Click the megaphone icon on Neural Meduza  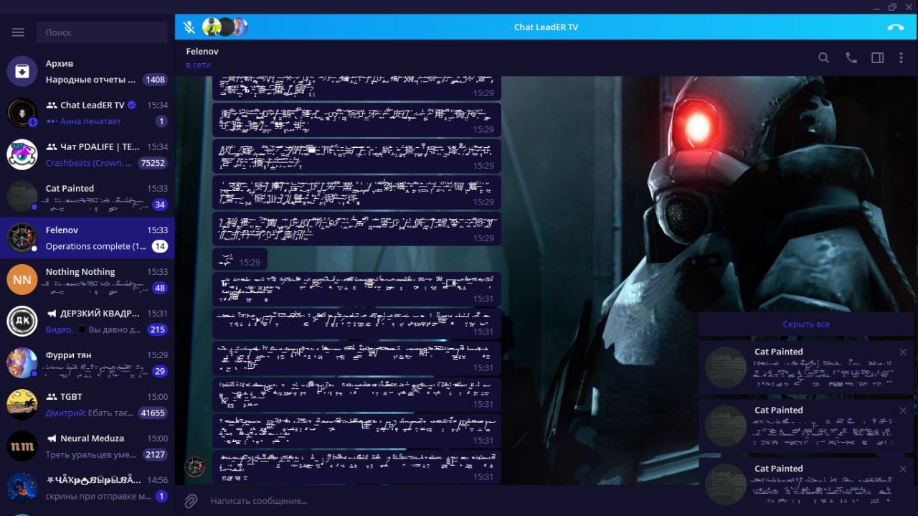pyautogui.click(x=52, y=438)
